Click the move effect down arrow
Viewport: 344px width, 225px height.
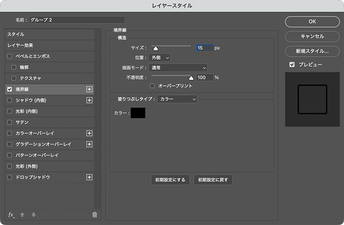pos(33,215)
